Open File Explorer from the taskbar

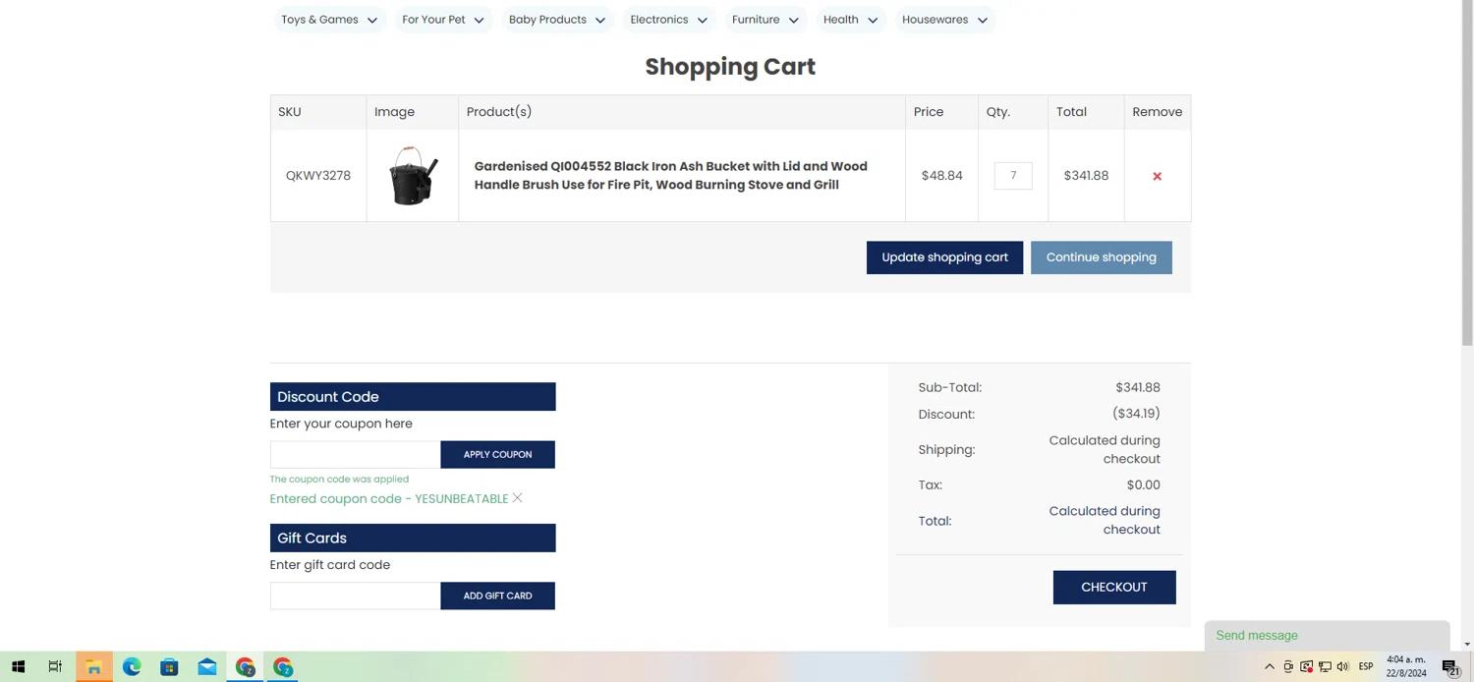click(94, 667)
